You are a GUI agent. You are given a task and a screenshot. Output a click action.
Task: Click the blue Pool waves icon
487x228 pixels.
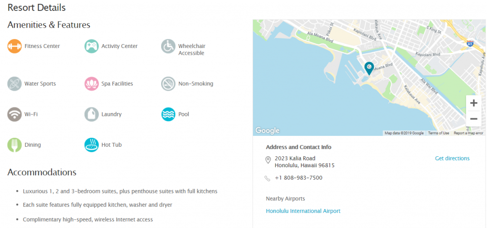168,114
